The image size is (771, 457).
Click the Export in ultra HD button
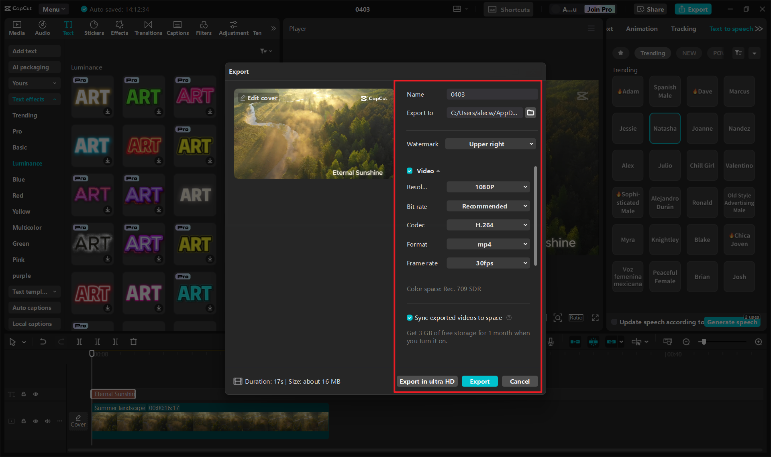pyautogui.click(x=427, y=381)
